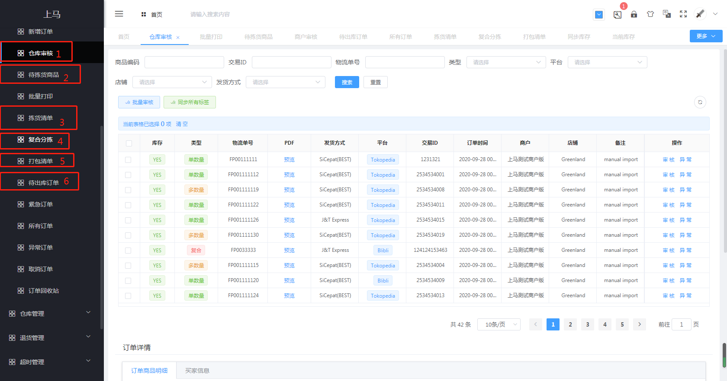The height and width of the screenshot is (381, 727).
Task: Go to next page arrow in pagination
Action: pos(640,324)
